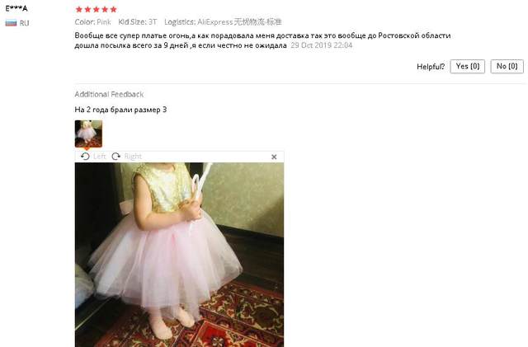Click the Russian flag icon
This screenshot has height=347, width=528.
tap(11, 23)
